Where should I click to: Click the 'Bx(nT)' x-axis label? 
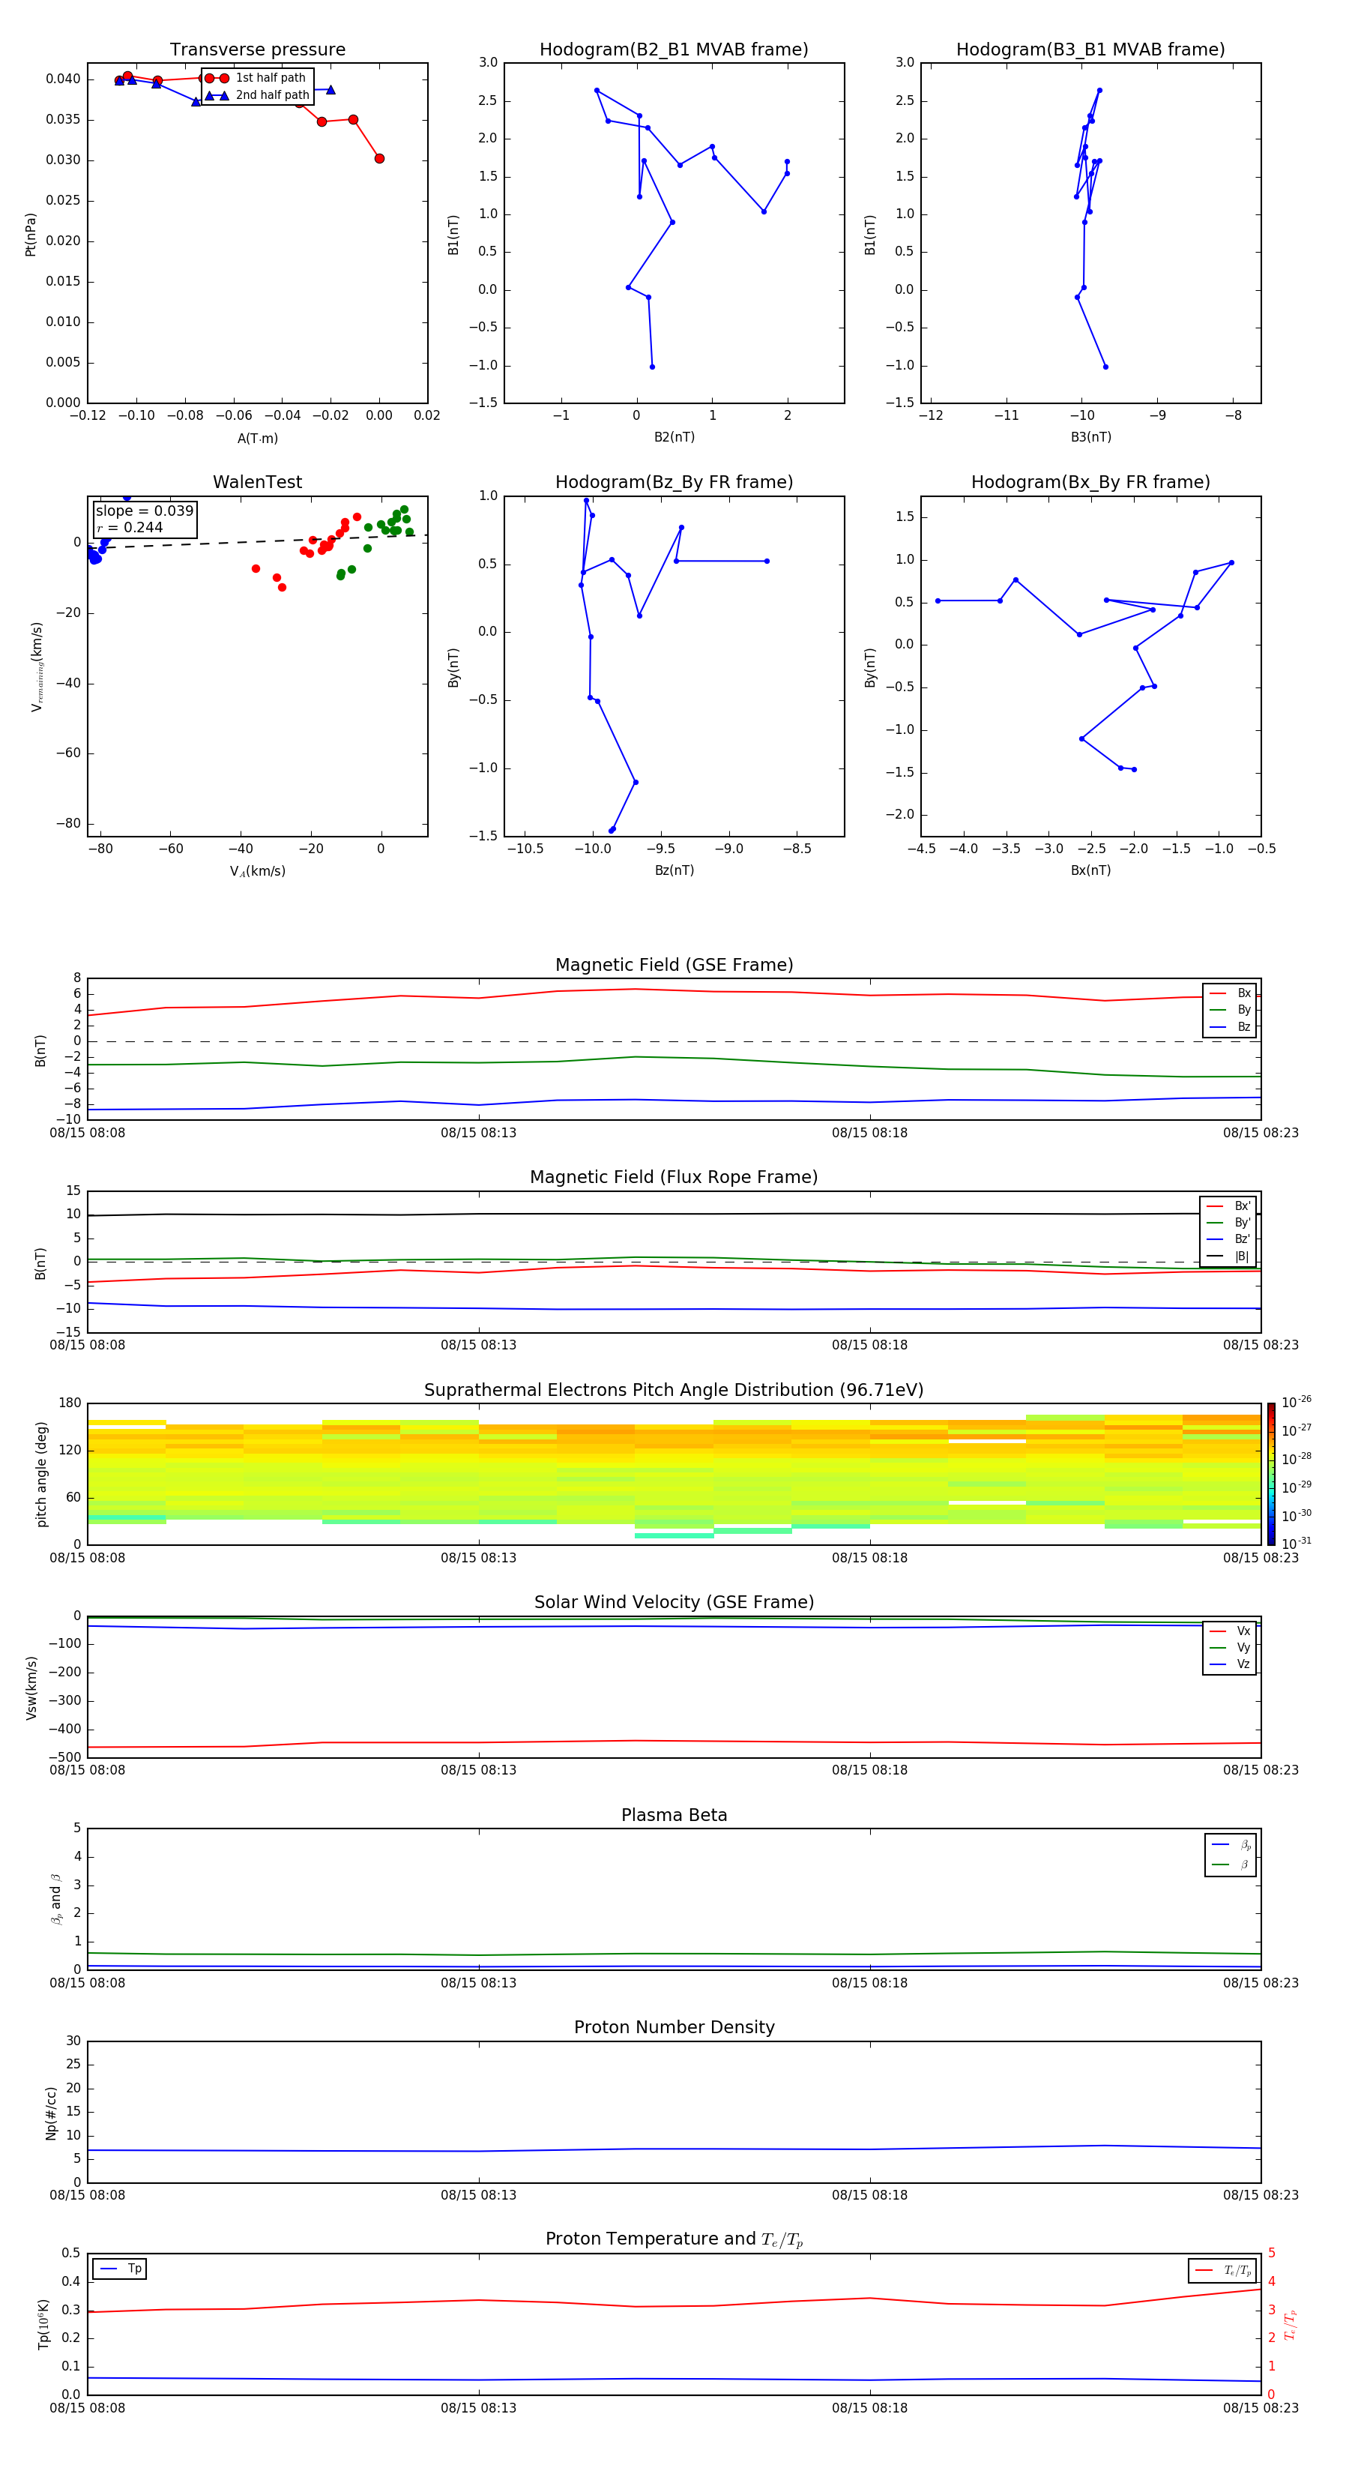tap(1090, 870)
